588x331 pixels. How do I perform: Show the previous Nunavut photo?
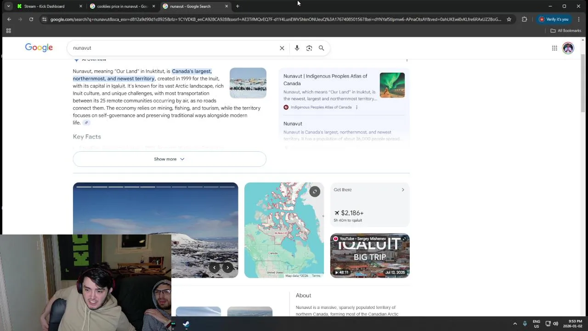(214, 268)
